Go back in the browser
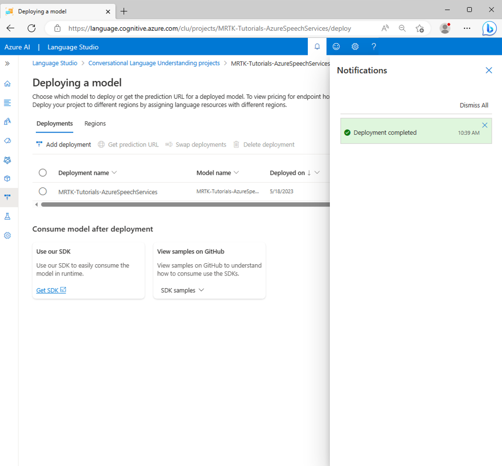The width and height of the screenshot is (502, 466). point(11,28)
